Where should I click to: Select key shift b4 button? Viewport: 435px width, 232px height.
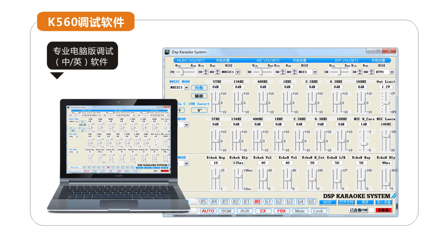click(301, 202)
